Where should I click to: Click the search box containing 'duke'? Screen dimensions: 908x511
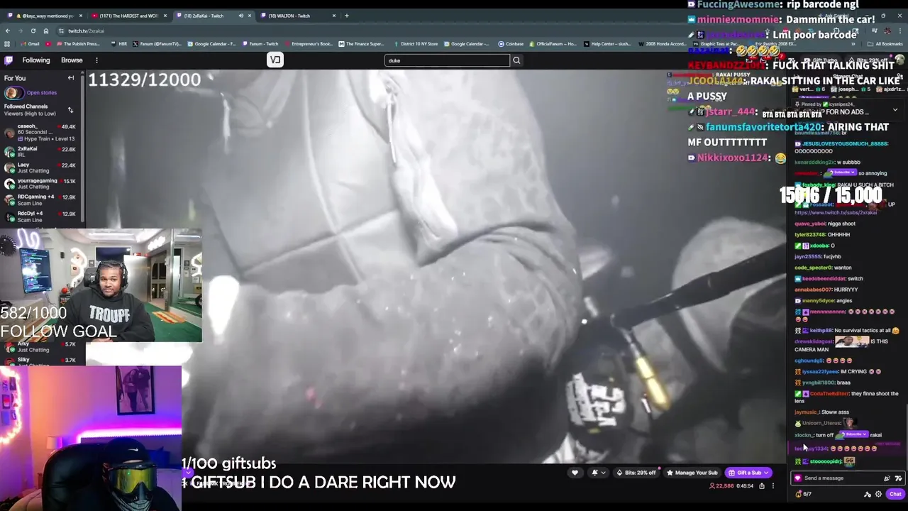(x=447, y=60)
